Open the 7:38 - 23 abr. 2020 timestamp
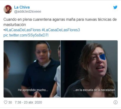Image resolution: width=121 pixels, height=109 pixels. (x=28, y=102)
